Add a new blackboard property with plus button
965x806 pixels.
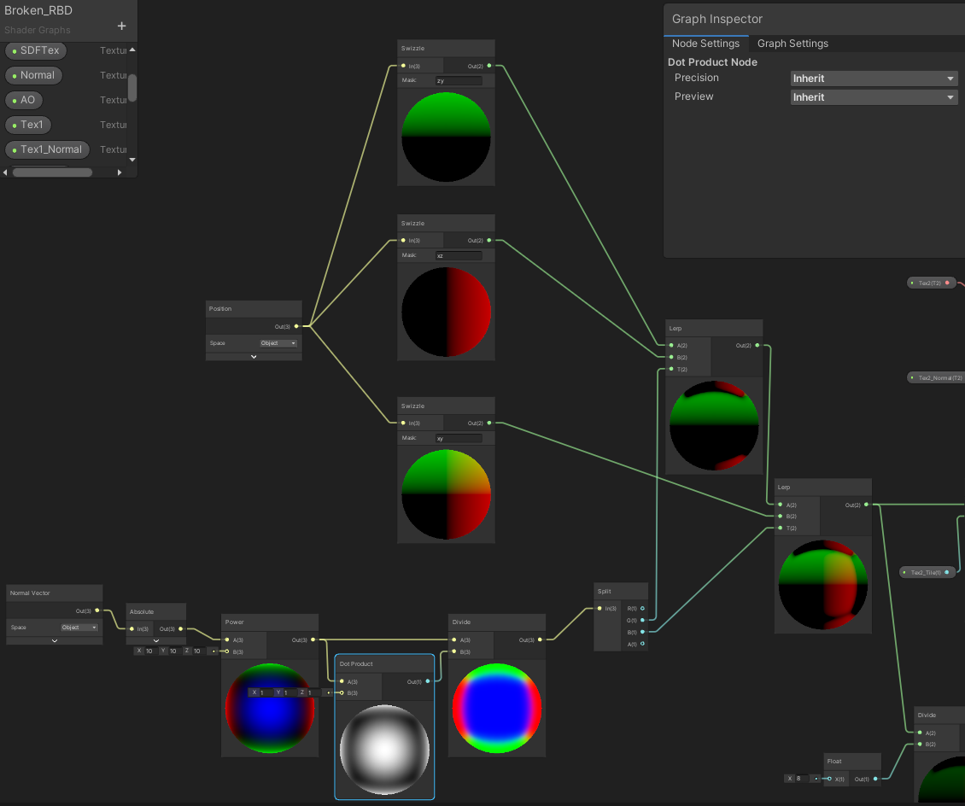coord(121,26)
